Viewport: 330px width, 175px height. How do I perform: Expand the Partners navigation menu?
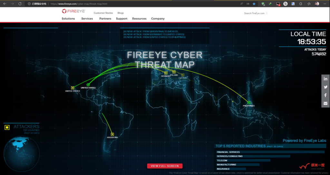point(105,19)
